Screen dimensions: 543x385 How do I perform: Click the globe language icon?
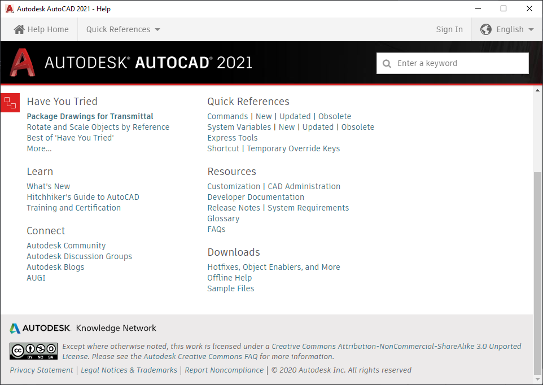pyautogui.click(x=486, y=29)
